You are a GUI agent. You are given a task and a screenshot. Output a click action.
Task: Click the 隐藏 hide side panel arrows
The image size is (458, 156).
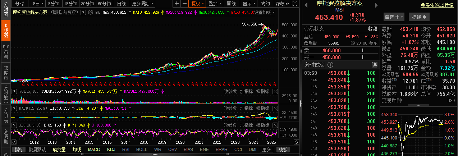coord(282,4)
